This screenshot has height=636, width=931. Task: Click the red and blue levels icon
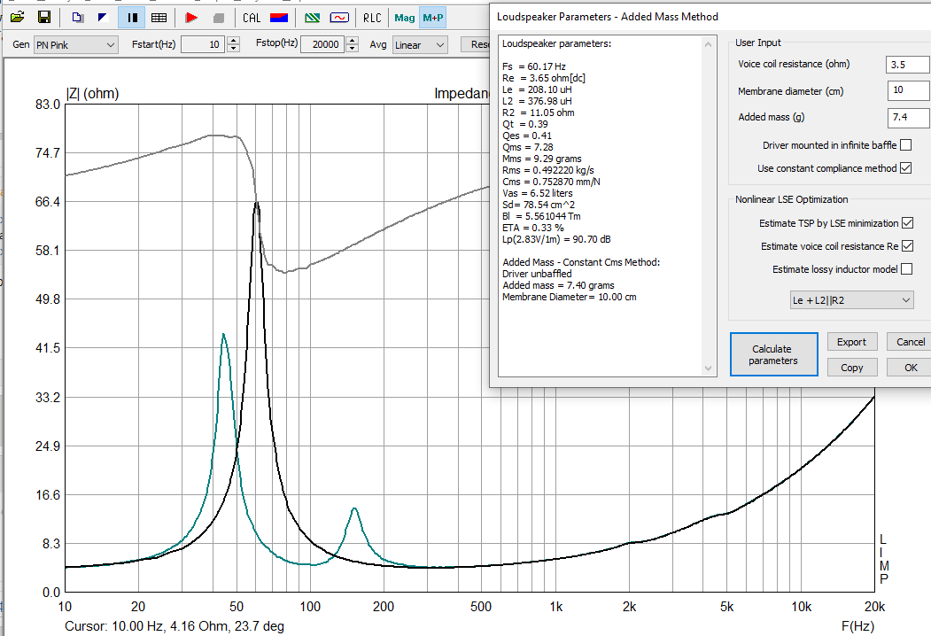point(278,17)
